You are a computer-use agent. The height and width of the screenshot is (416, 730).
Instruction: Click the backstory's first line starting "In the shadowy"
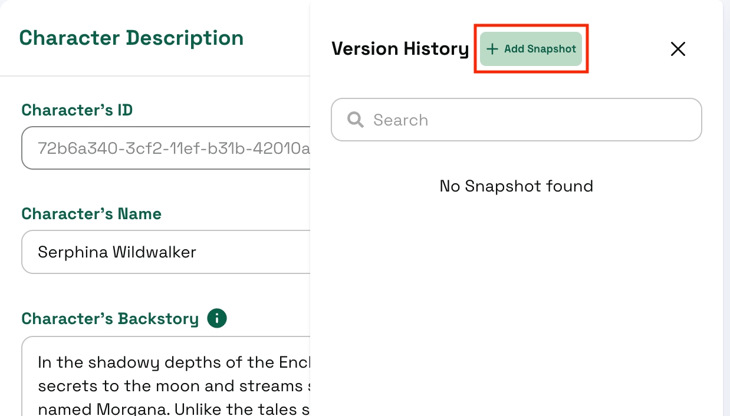[171, 362]
